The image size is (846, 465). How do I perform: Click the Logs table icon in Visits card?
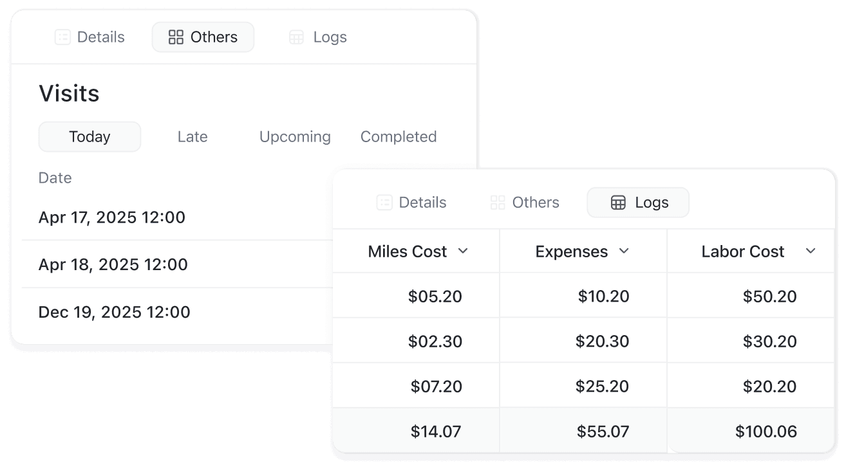296,37
